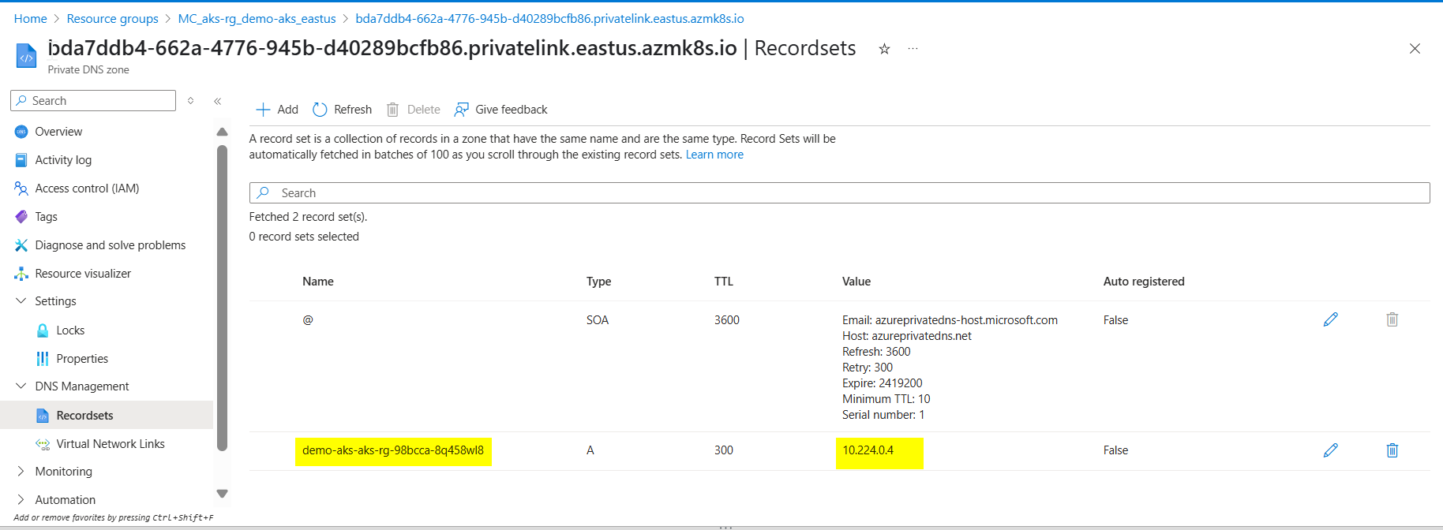Screen dimensions: 1443x530
Task: Sort by the Name column header
Action: click(x=318, y=282)
